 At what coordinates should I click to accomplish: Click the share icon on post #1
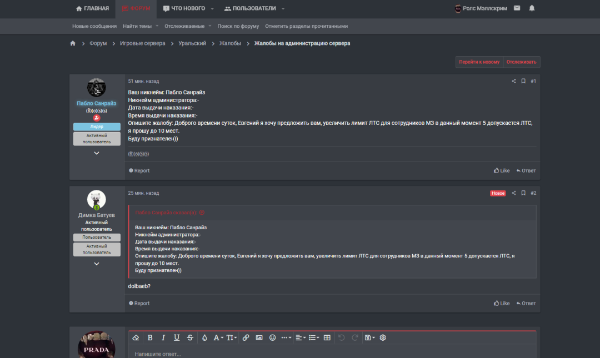pyautogui.click(x=514, y=81)
